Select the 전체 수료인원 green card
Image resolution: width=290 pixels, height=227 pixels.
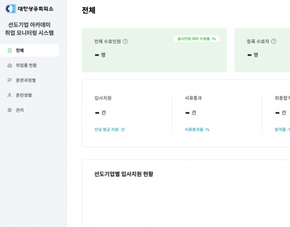click(x=154, y=50)
